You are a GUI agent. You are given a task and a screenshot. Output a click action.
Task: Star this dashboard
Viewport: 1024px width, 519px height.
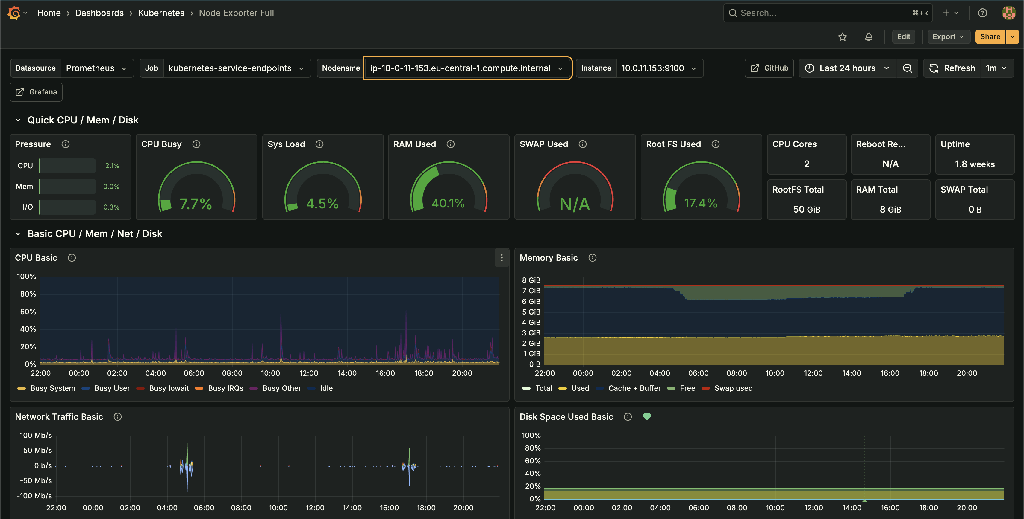843,36
